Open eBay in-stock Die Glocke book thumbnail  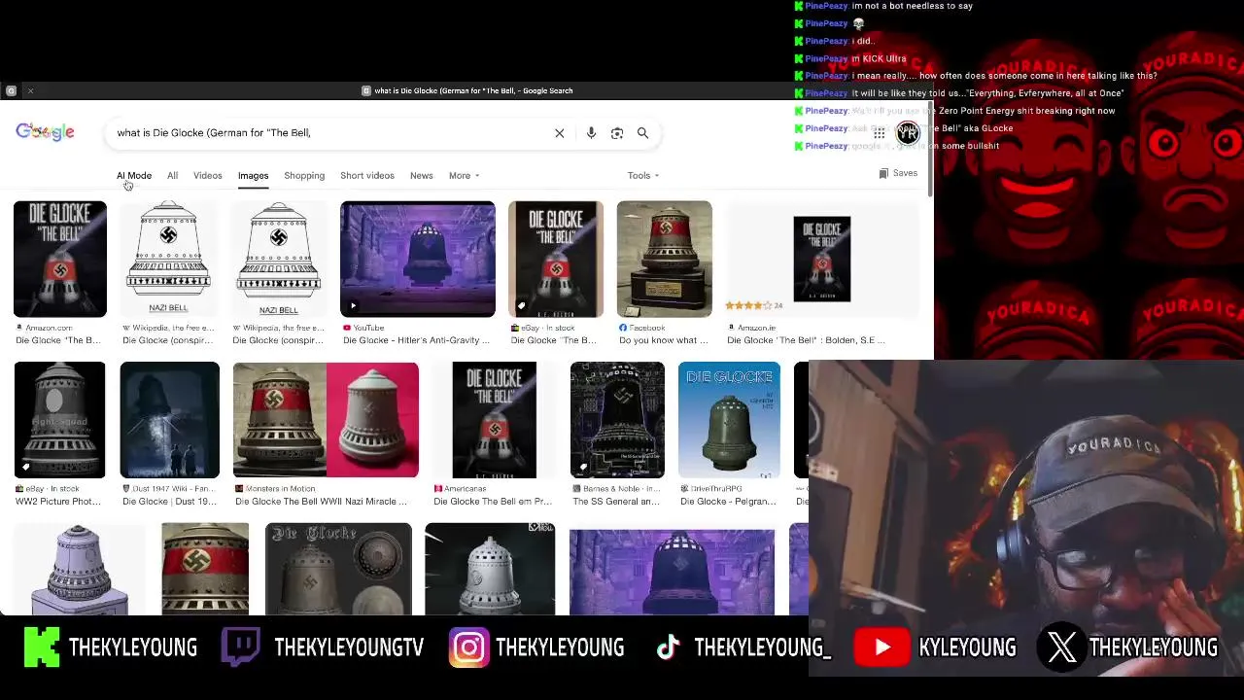(556, 259)
